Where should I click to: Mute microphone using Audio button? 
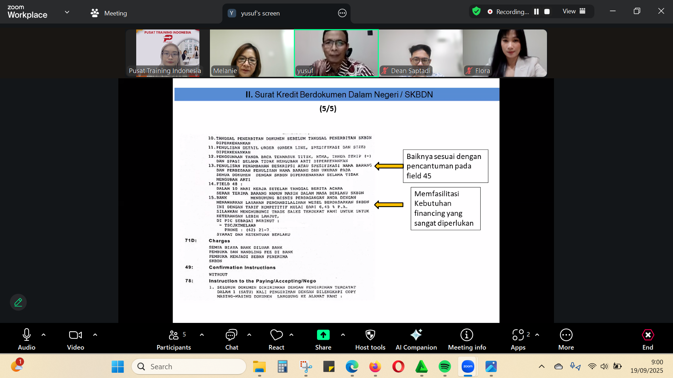tap(27, 339)
